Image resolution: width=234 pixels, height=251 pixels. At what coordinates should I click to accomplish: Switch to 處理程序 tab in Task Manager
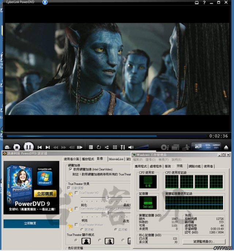pos(156,166)
